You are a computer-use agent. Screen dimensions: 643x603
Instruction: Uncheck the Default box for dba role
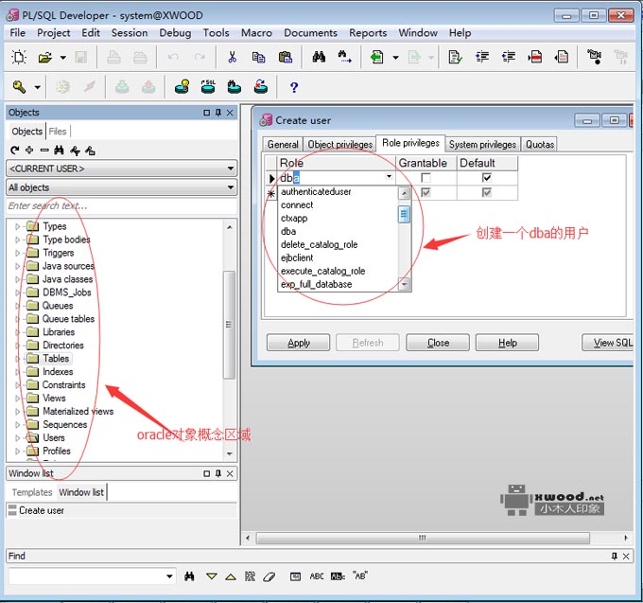coord(487,178)
